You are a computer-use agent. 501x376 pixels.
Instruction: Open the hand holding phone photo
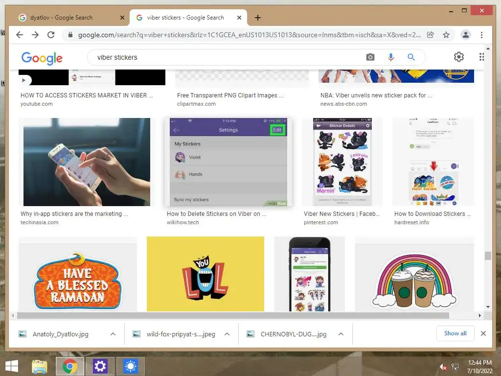(x=87, y=162)
